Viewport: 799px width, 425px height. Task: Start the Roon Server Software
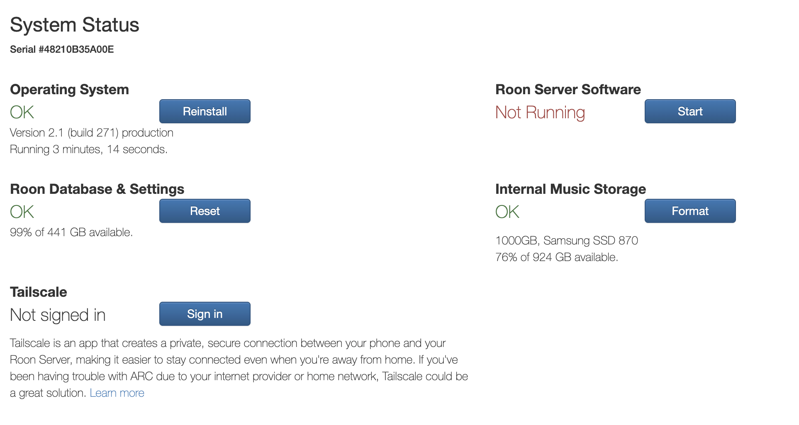point(689,111)
